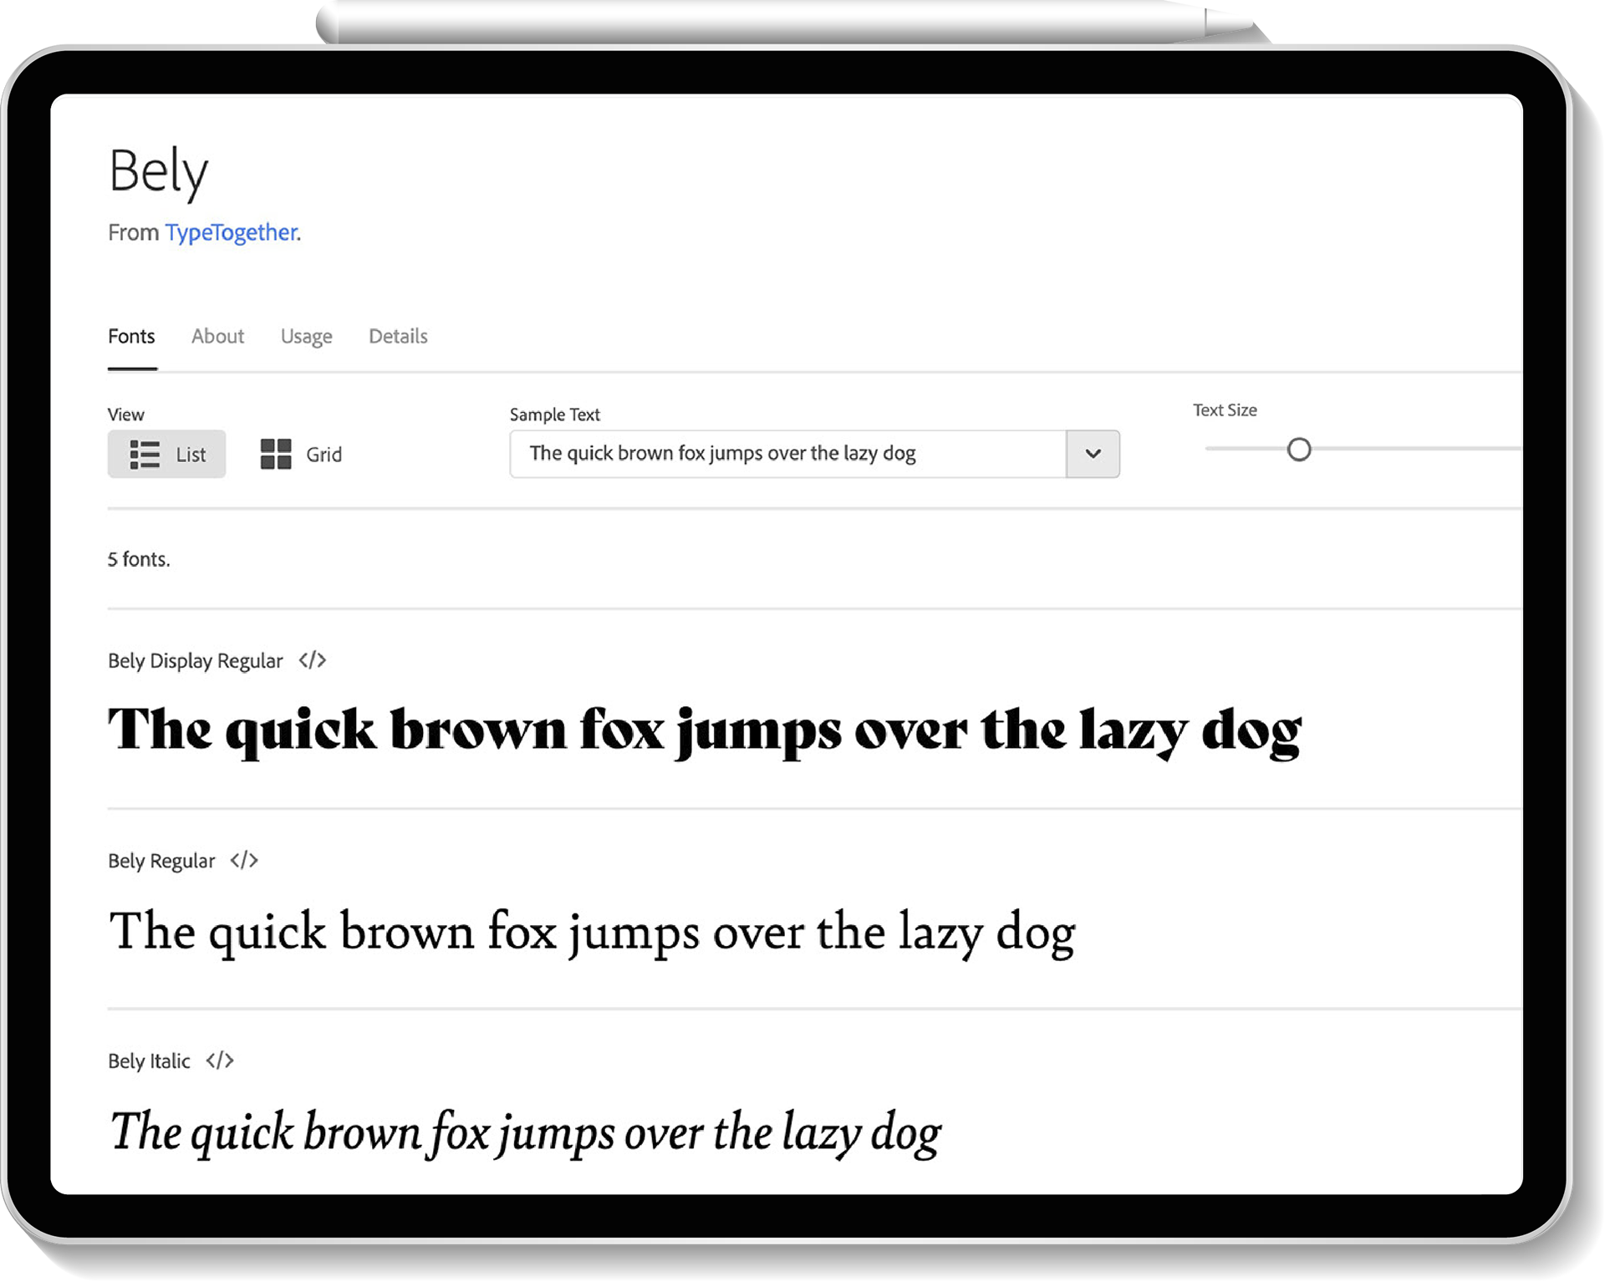1605x1282 pixels.
Task: Click the Text Size slider handle
Action: [x=1298, y=450]
